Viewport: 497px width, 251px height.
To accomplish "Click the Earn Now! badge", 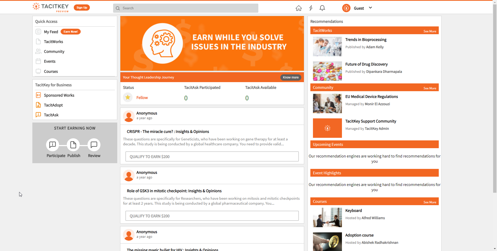I will (71, 32).
